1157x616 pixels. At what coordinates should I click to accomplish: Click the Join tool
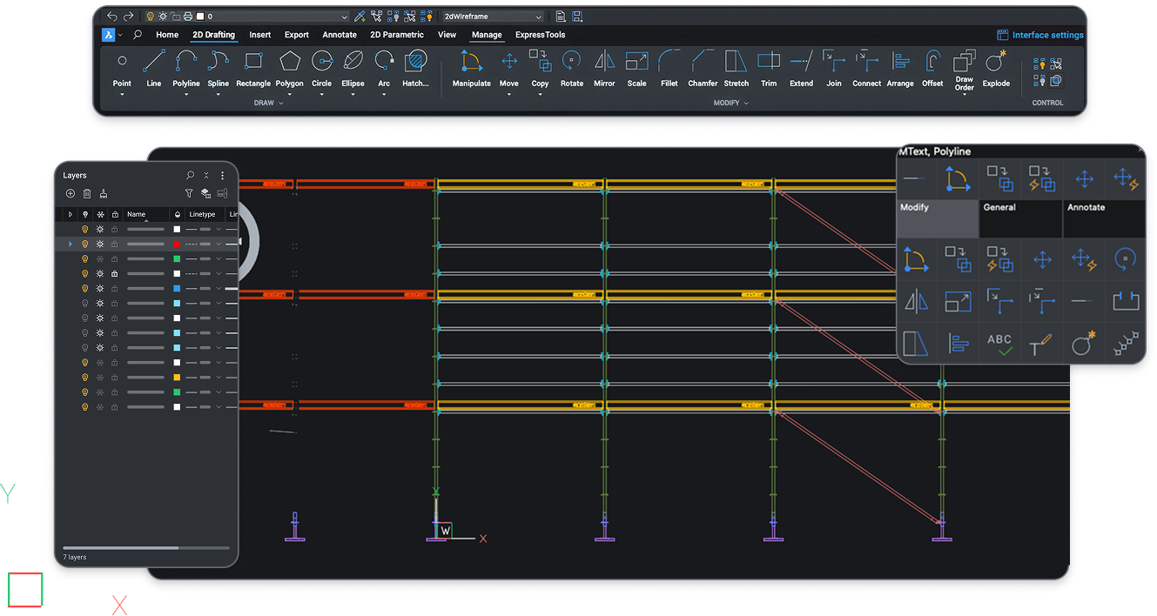pos(834,68)
